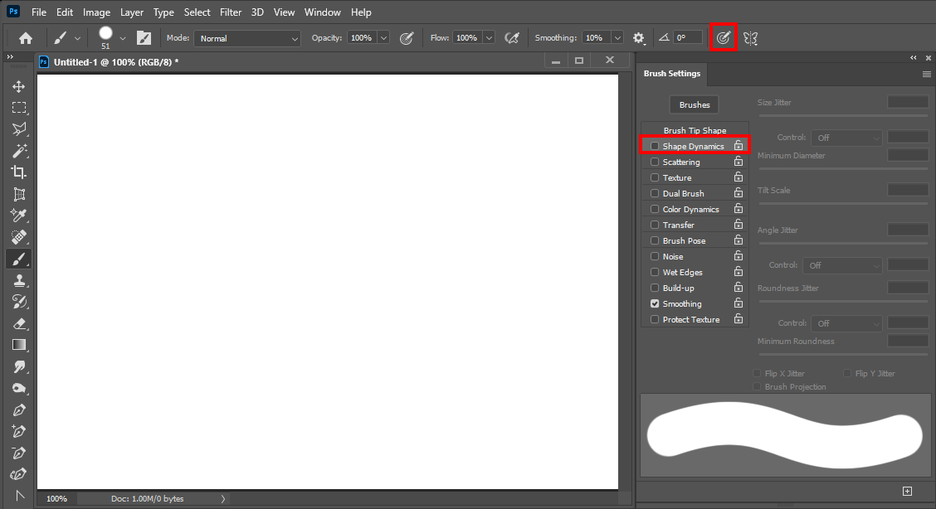This screenshot has width=936, height=509.
Task: Open the blend Mode dropdown
Action: click(247, 37)
